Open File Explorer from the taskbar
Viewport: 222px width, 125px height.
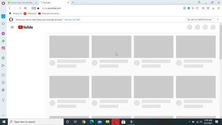coord(108,122)
